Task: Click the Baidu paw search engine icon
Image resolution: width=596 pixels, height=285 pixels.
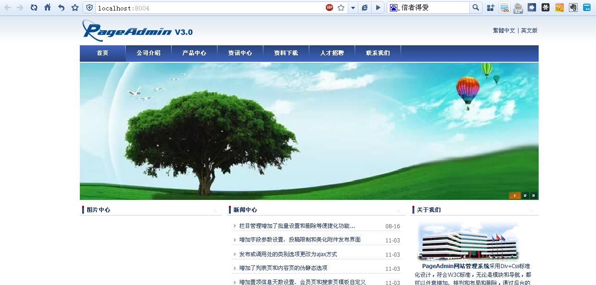Action: 393,8
